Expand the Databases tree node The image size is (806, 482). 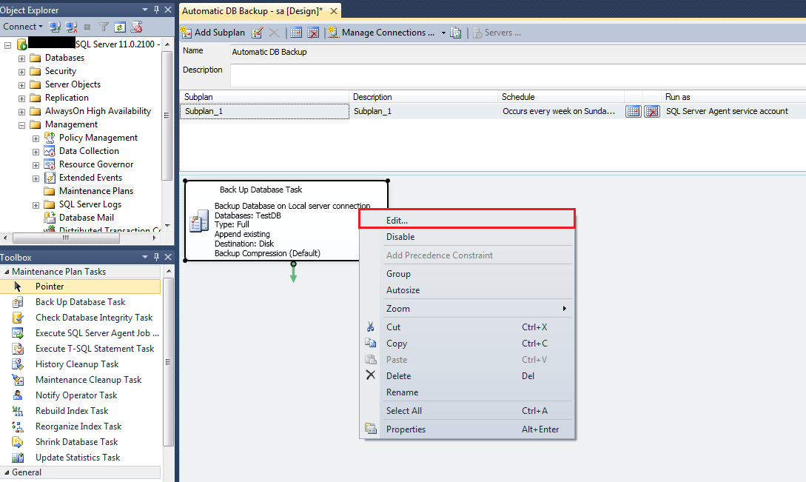21,58
